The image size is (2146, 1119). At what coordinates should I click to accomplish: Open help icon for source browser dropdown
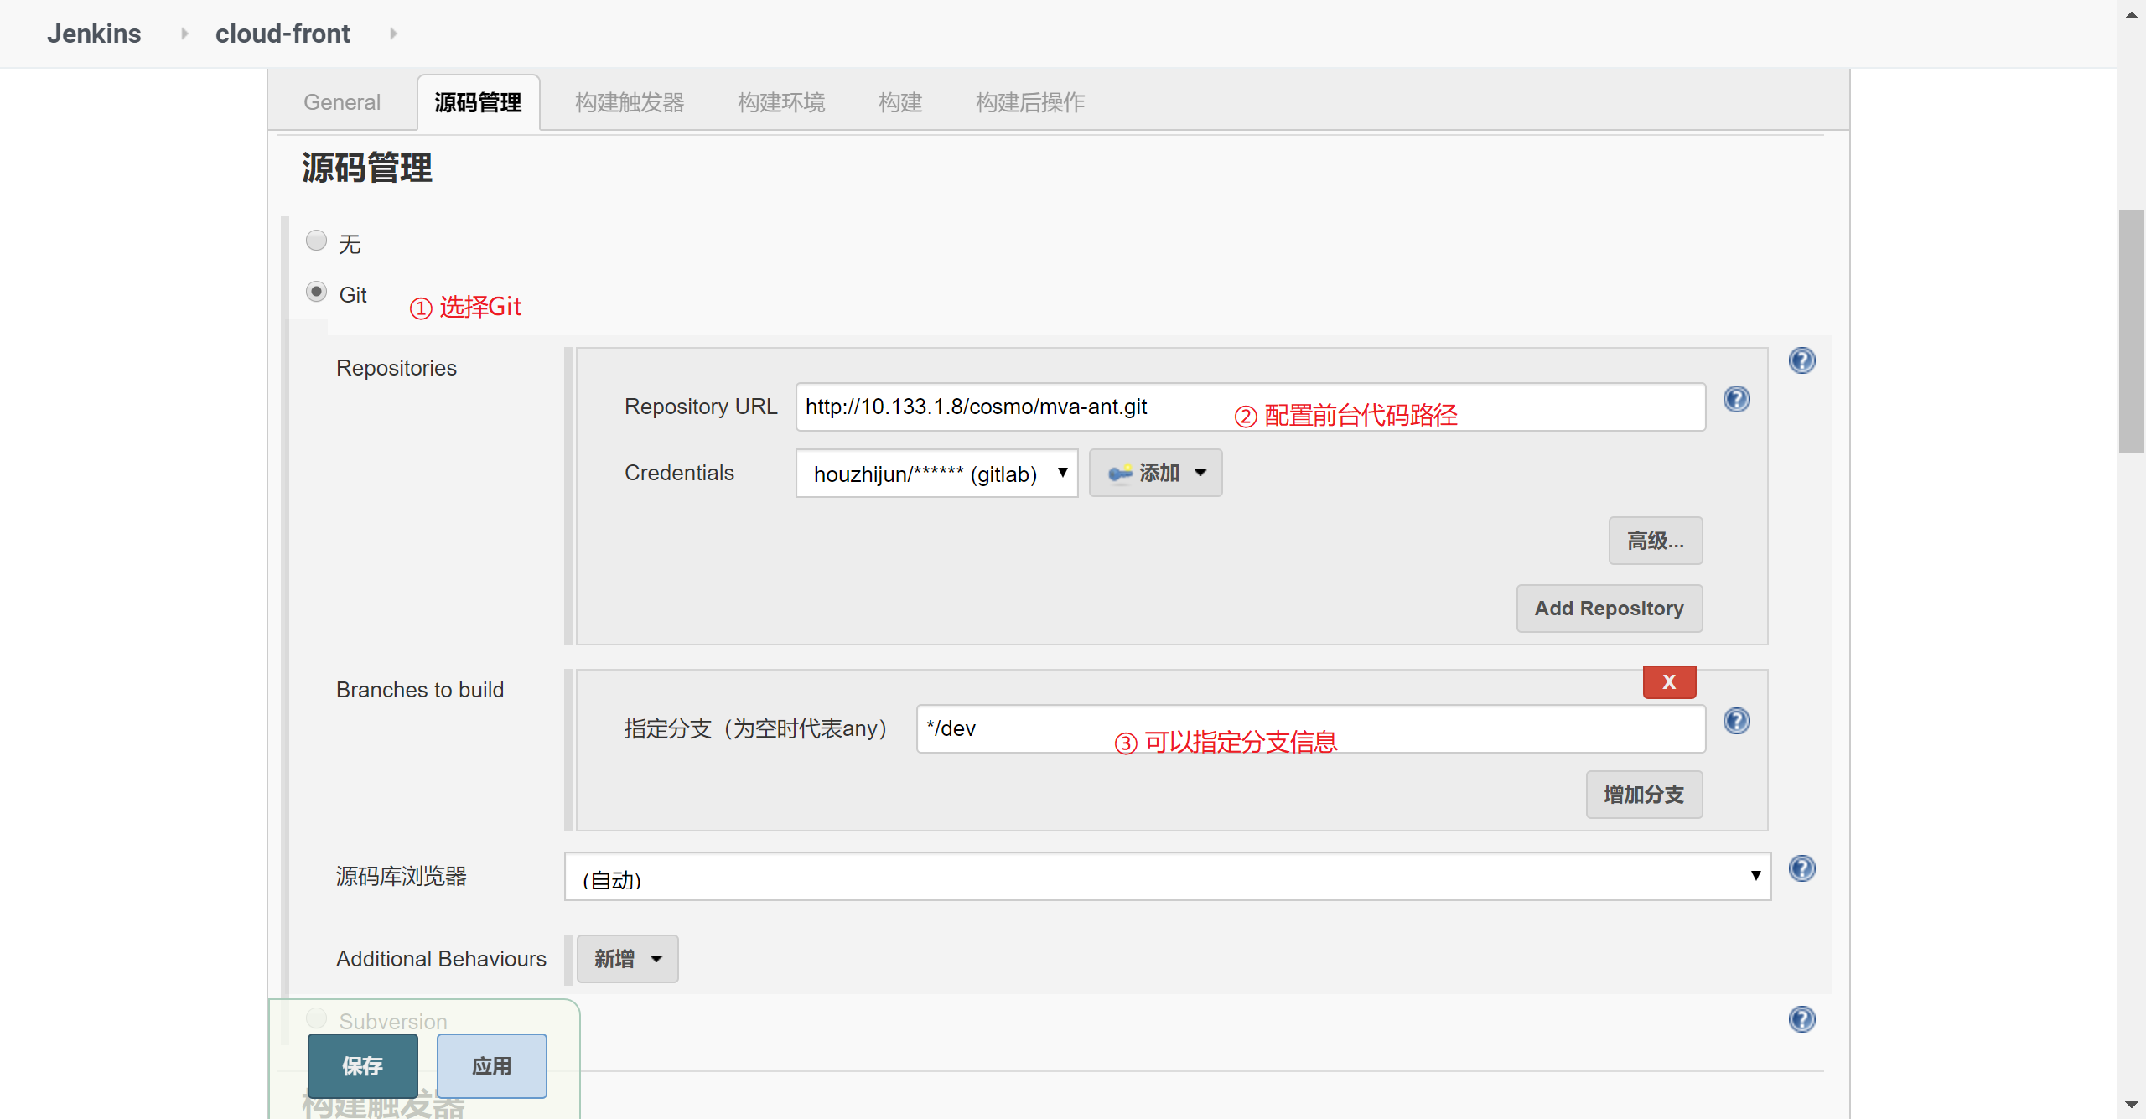pos(1801,868)
